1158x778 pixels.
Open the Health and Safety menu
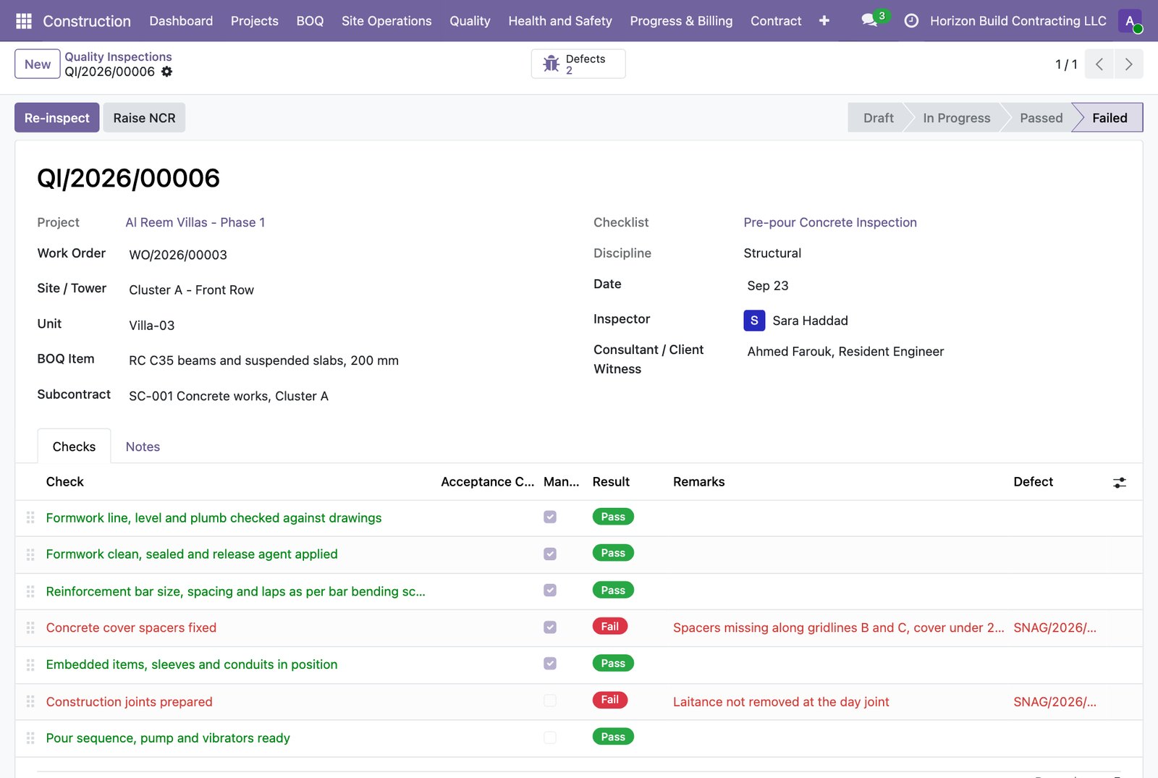[560, 21]
